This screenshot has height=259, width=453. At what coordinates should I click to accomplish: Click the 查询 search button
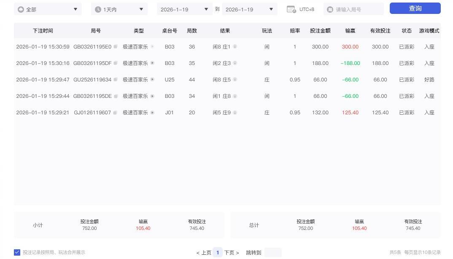tap(415, 8)
